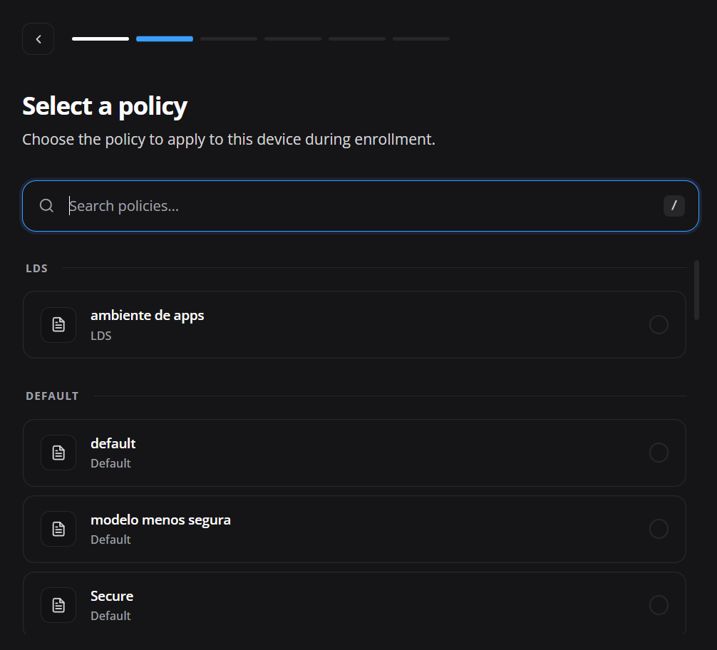
Task: Click the policy list vertical scrollbar
Action: (x=696, y=290)
